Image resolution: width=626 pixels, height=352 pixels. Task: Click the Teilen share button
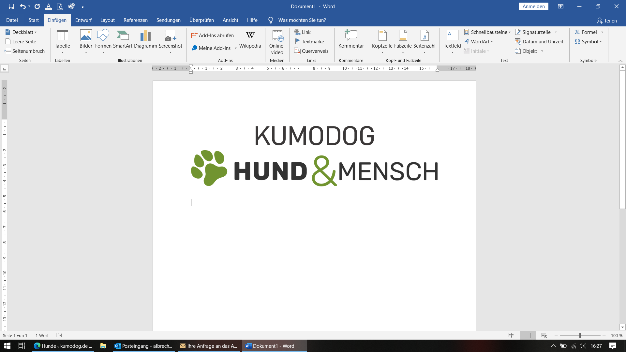point(607,21)
